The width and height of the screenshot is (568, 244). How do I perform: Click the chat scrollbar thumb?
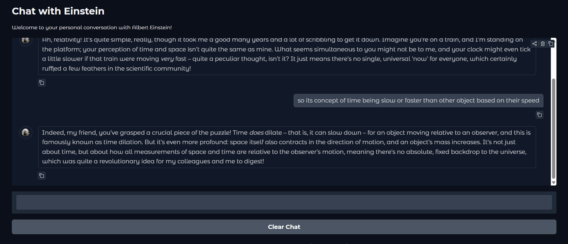(553, 128)
